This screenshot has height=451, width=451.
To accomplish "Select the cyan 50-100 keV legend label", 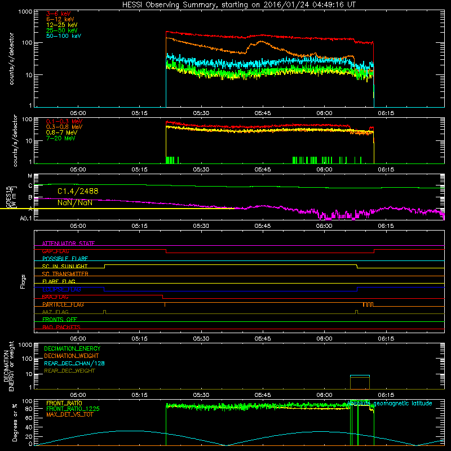I will (64, 36).
